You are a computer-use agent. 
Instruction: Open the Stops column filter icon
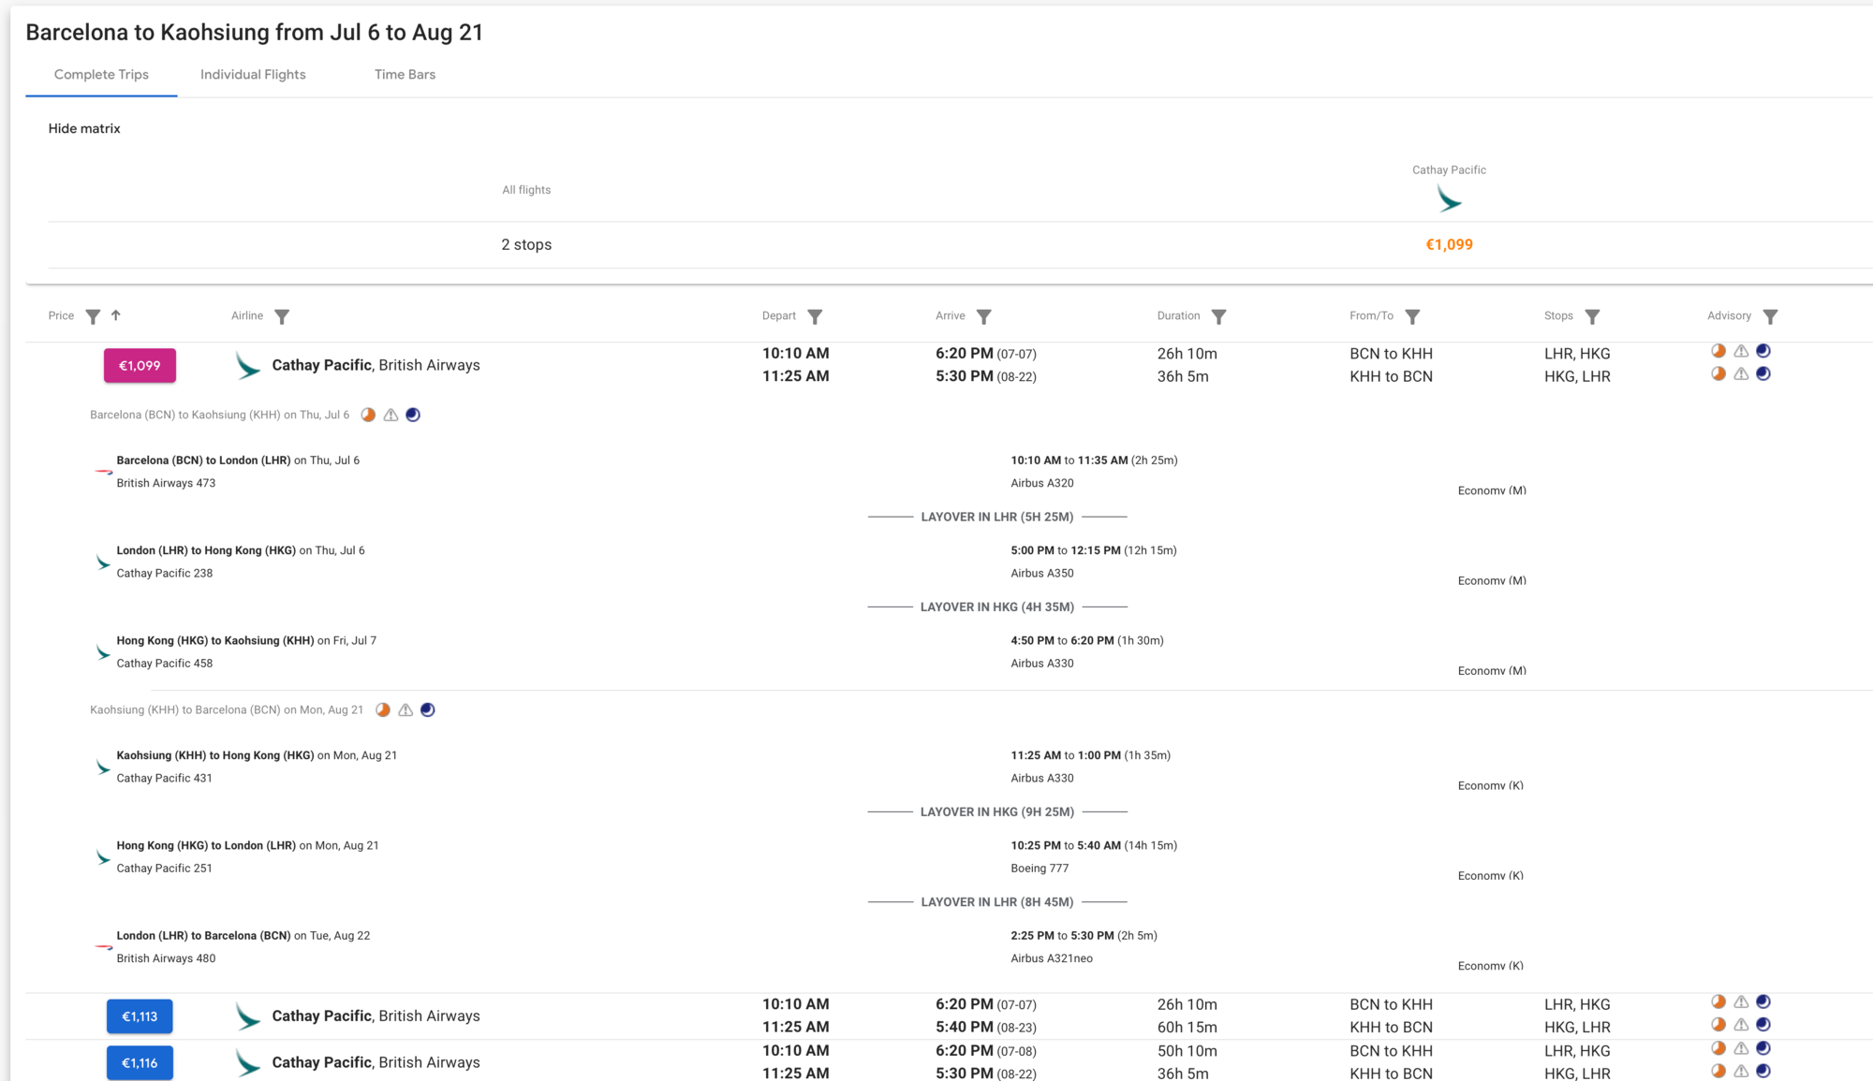pyautogui.click(x=1592, y=316)
